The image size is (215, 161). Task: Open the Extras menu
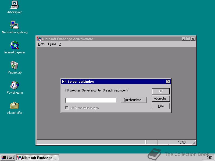(52, 44)
